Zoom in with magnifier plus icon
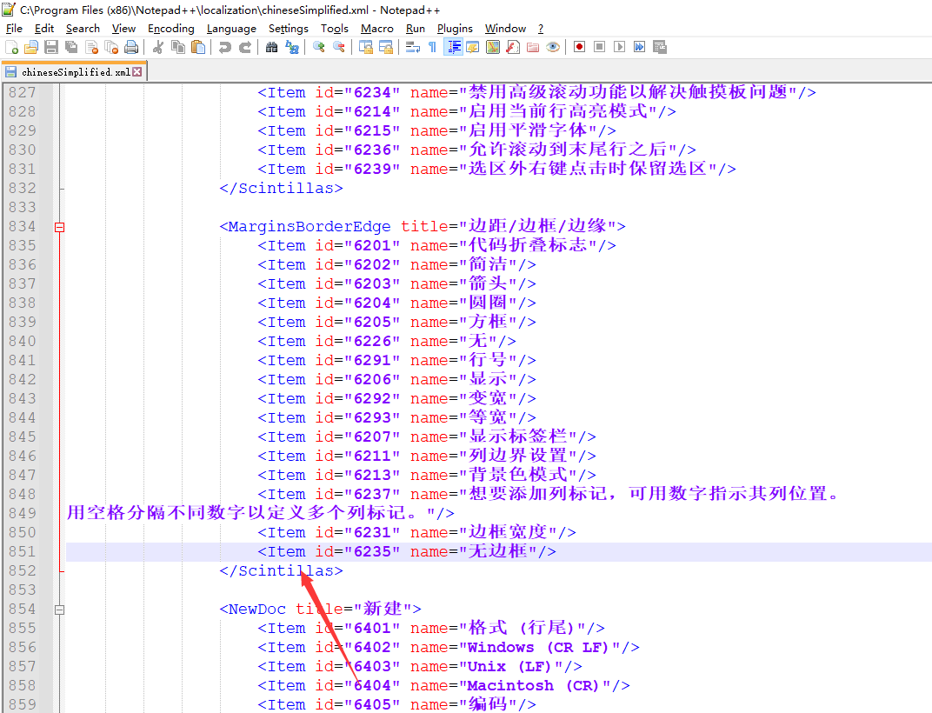Viewport: 932px width, 713px height. pos(318,48)
